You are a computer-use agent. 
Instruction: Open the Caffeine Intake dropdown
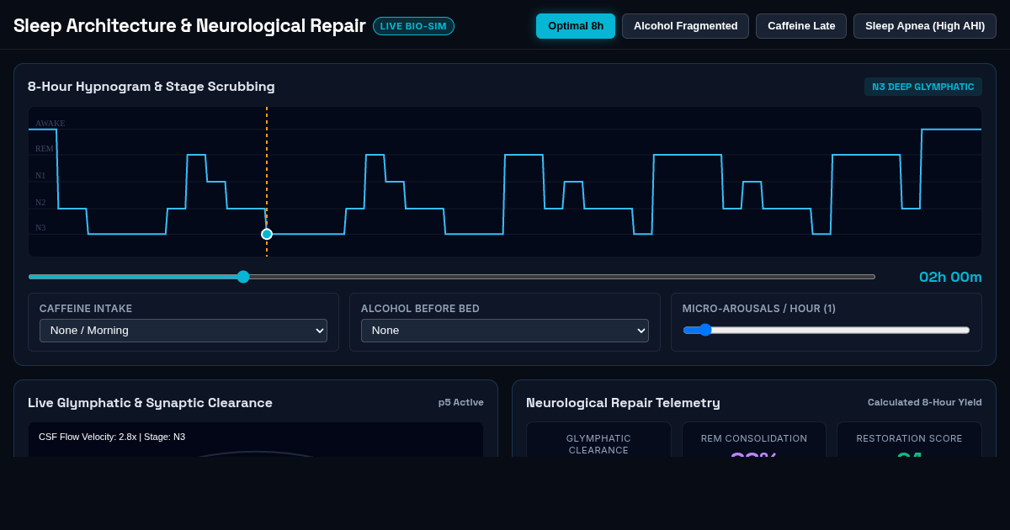tap(183, 331)
